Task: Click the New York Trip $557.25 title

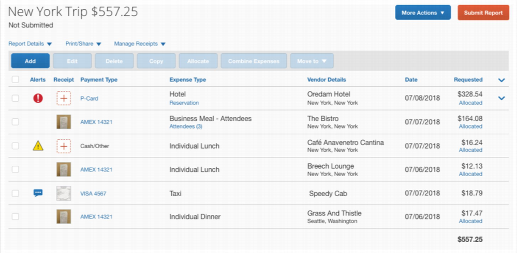Action: 73,11
